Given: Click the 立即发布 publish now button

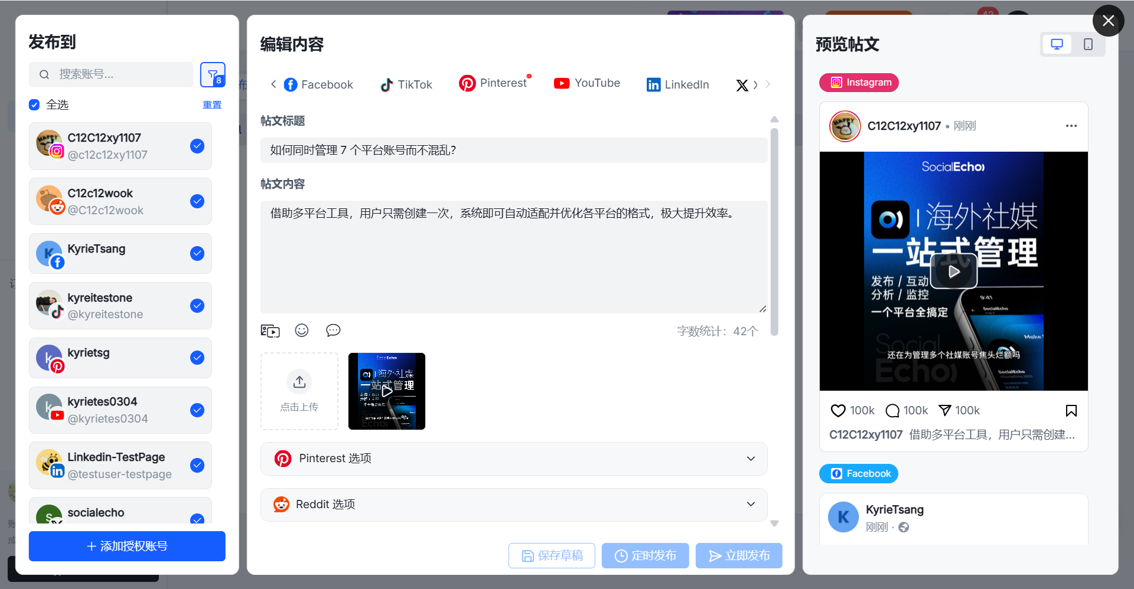Looking at the screenshot, I should tap(739, 555).
